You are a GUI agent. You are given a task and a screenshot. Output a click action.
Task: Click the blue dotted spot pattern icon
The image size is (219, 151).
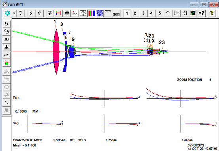pyautogui.click(x=100, y=13)
